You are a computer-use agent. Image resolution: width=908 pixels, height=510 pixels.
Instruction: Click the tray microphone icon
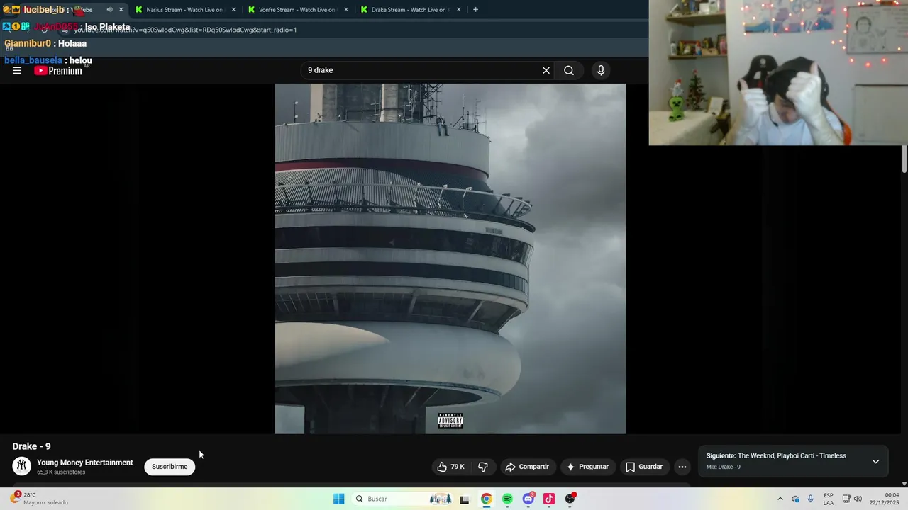coord(811,499)
